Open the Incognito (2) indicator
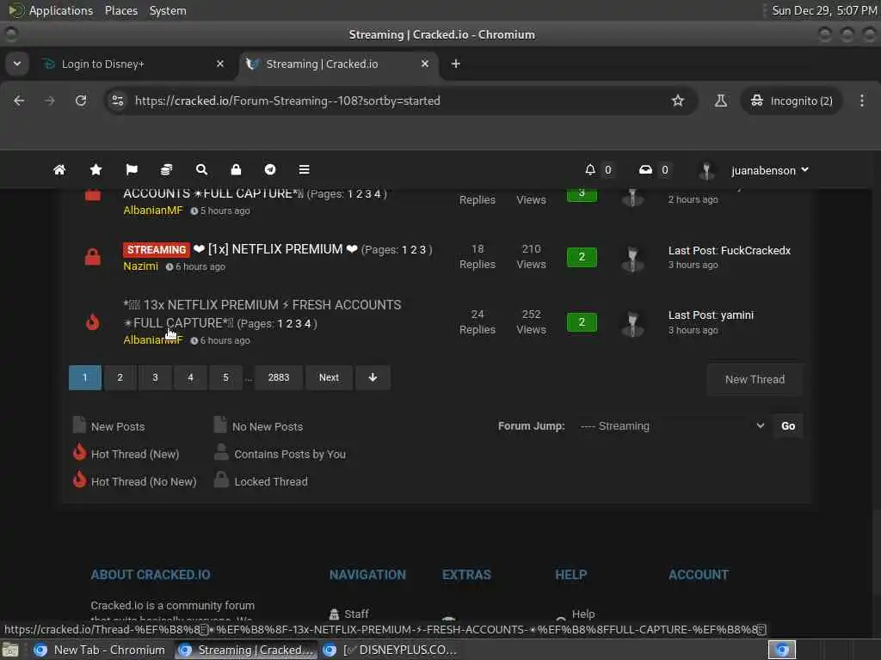The image size is (881, 660). 792,101
